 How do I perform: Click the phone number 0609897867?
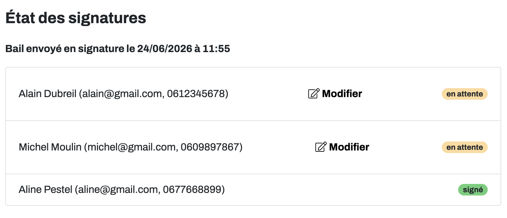pyautogui.click(x=209, y=147)
